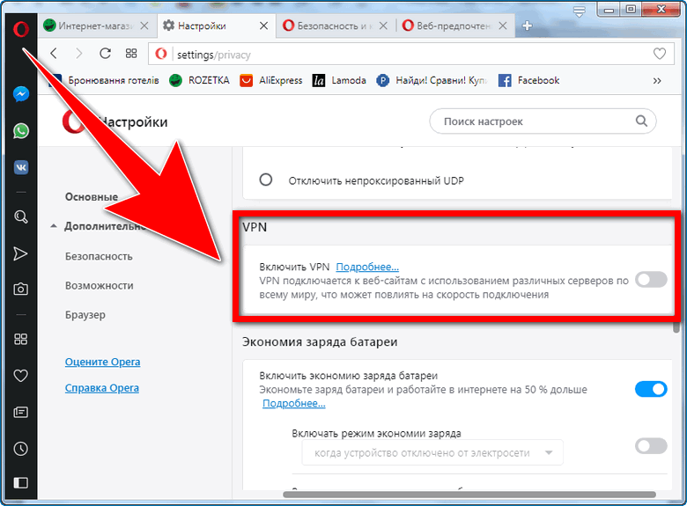Open AliExpress bookmark
This screenshot has width=687, height=506.
tap(271, 80)
